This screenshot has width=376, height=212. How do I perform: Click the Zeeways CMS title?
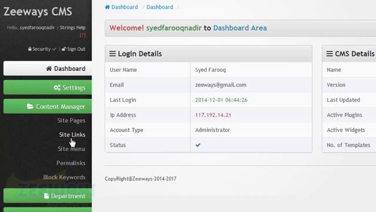[38, 12]
